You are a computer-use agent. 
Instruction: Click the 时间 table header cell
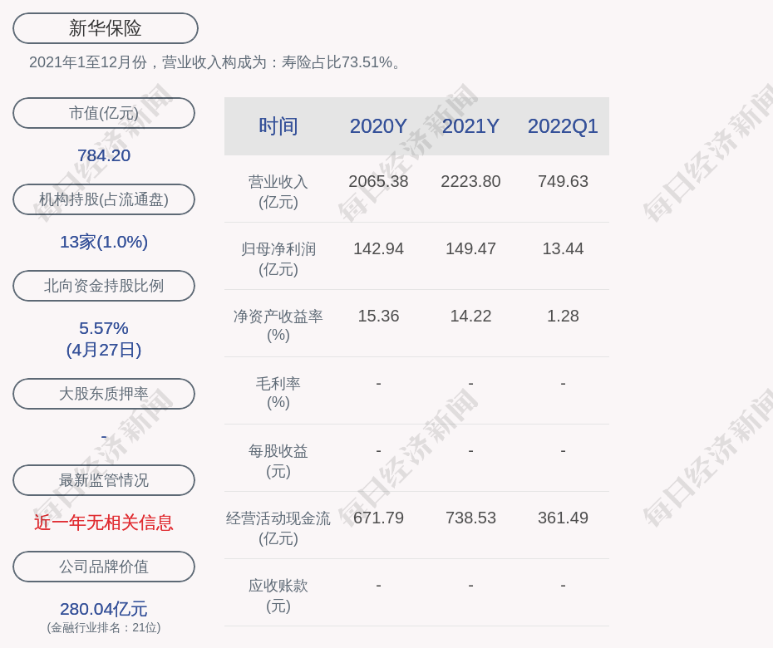click(x=278, y=126)
